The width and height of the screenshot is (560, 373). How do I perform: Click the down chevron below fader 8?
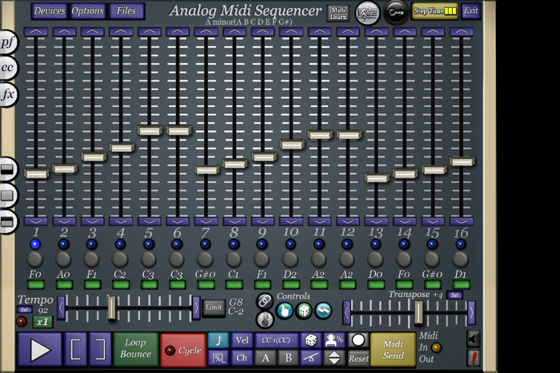(234, 220)
